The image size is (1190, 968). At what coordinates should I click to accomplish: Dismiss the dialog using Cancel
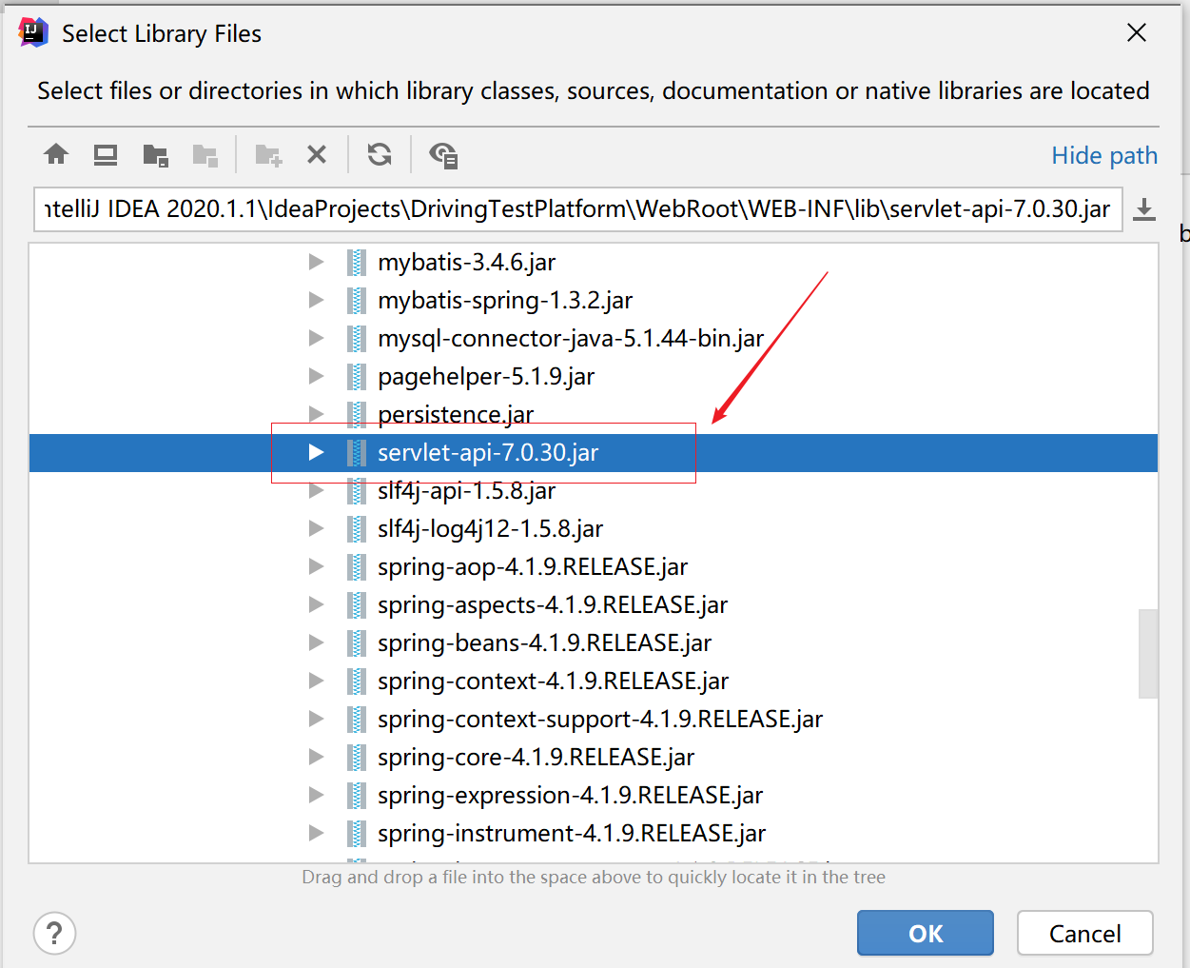(x=1084, y=933)
